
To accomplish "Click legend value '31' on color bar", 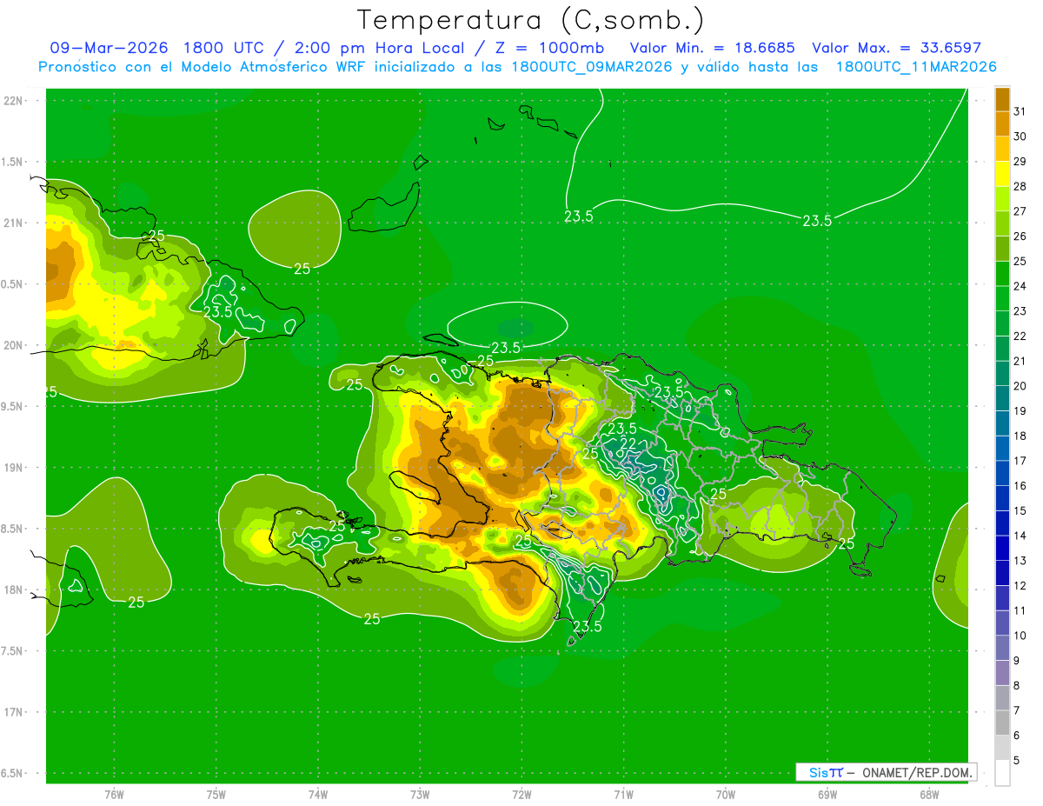I will pos(1020,111).
